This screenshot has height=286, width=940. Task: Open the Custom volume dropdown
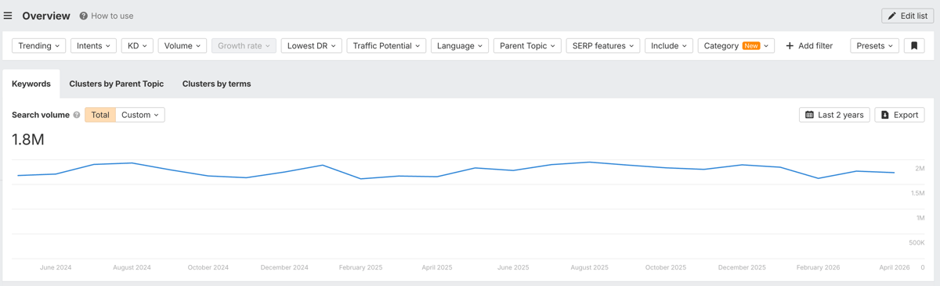point(140,115)
